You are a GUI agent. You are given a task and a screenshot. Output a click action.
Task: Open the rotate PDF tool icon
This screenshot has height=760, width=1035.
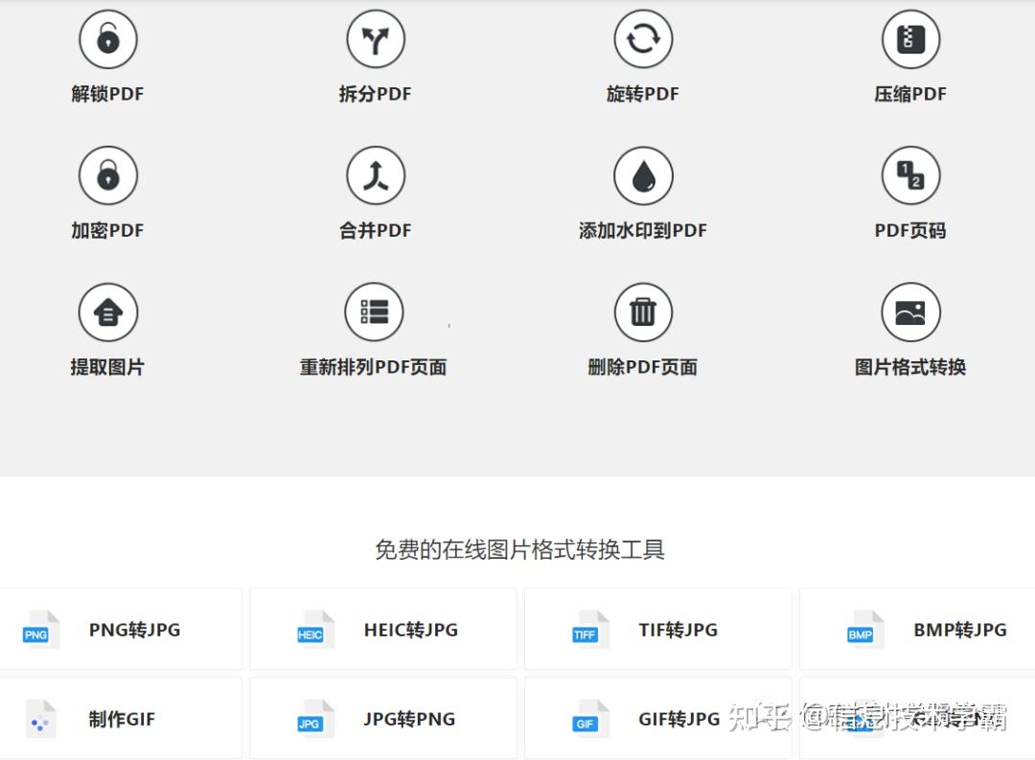tap(643, 39)
